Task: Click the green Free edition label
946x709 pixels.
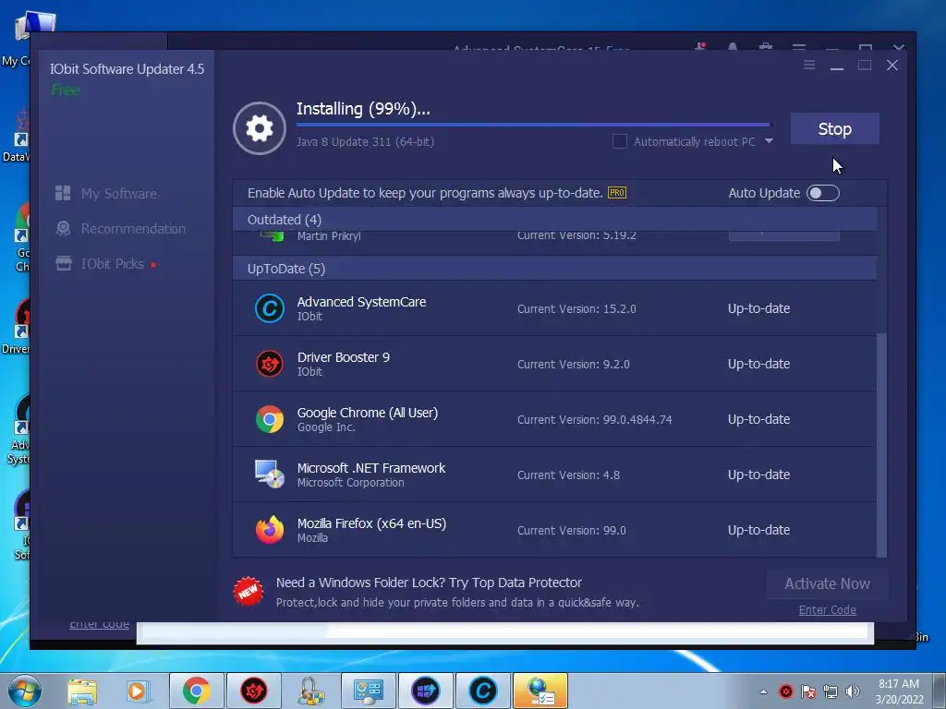Action: (x=66, y=90)
